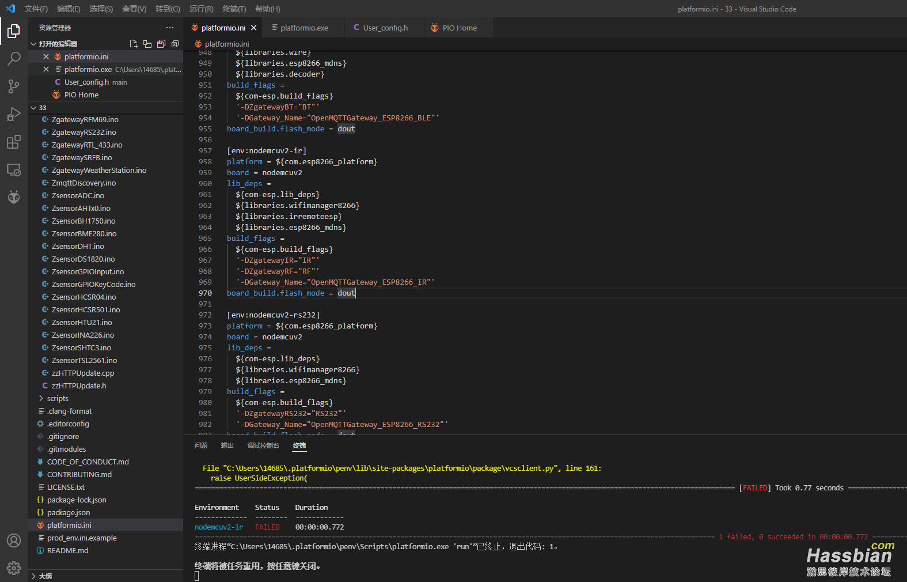Screen dimensions: 907x582
Task: Click Close All Editors icon
Action: click(175, 44)
